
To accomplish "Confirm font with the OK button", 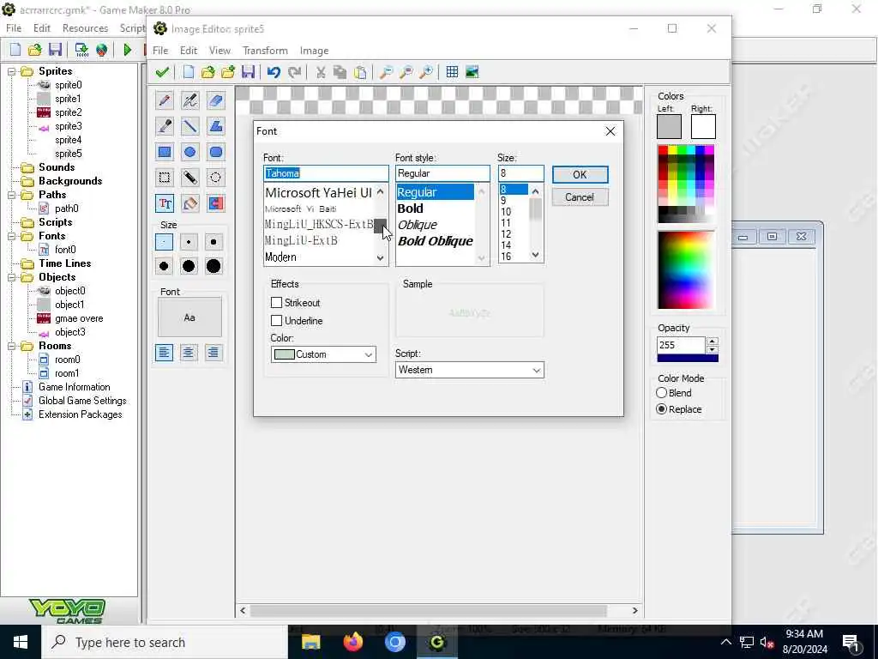I will 580,174.
